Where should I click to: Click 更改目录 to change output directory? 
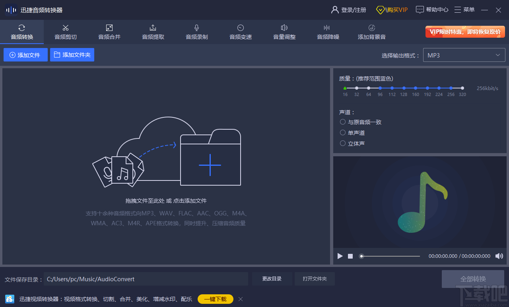pos(272,279)
